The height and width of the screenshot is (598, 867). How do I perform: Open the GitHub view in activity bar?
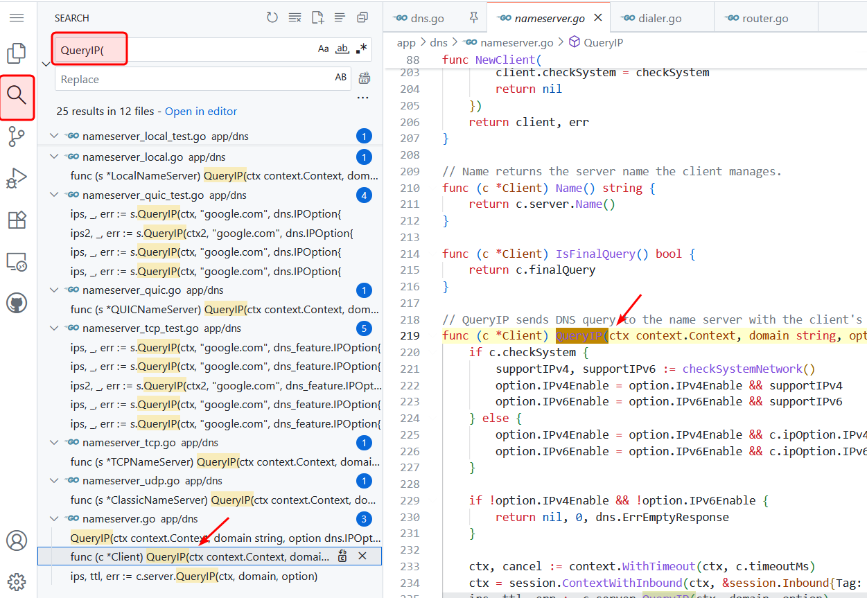click(x=17, y=303)
